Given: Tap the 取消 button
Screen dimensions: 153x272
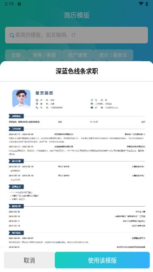Looking at the screenshot, I should coord(29,260).
